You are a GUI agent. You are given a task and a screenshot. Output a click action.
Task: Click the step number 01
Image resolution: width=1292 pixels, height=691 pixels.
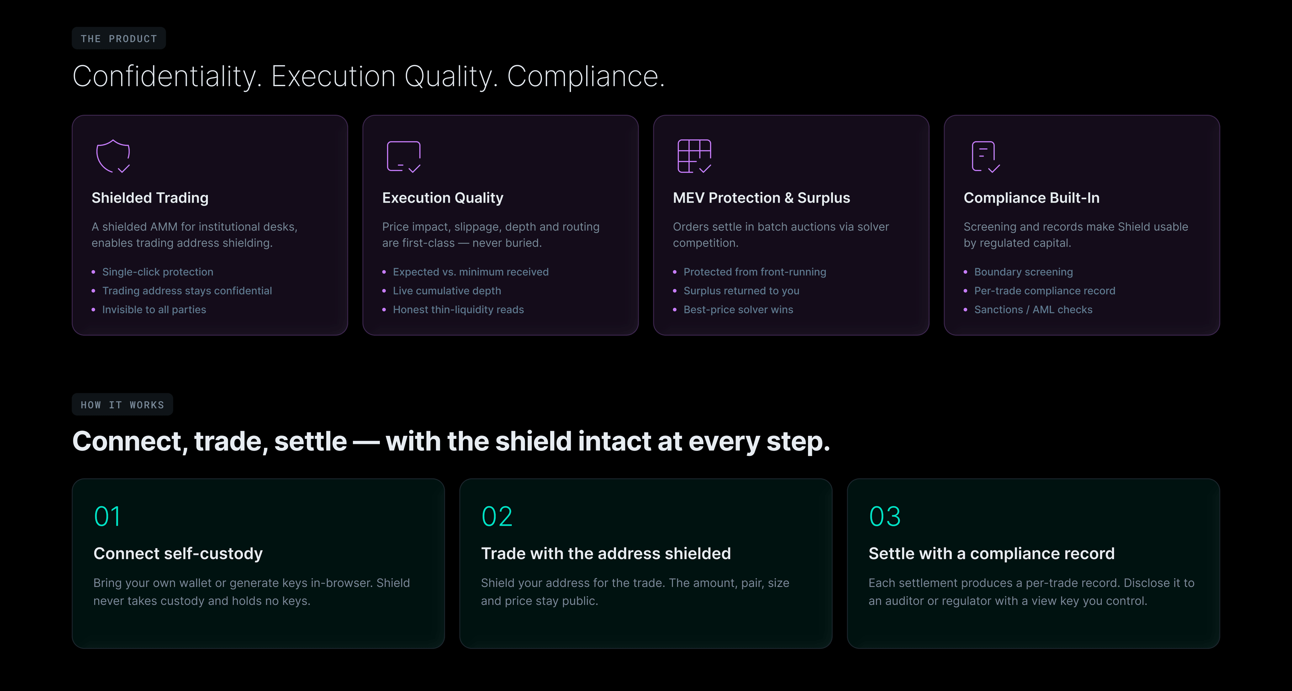coord(107,516)
